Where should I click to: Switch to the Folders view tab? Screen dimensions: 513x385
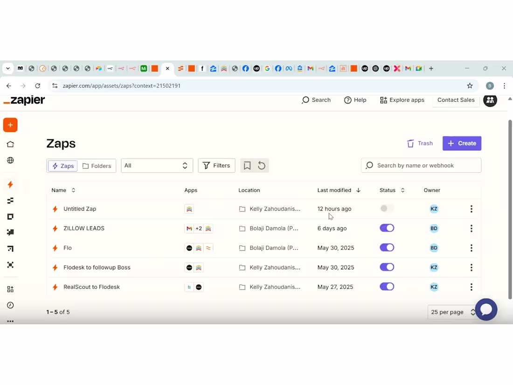(x=97, y=166)
